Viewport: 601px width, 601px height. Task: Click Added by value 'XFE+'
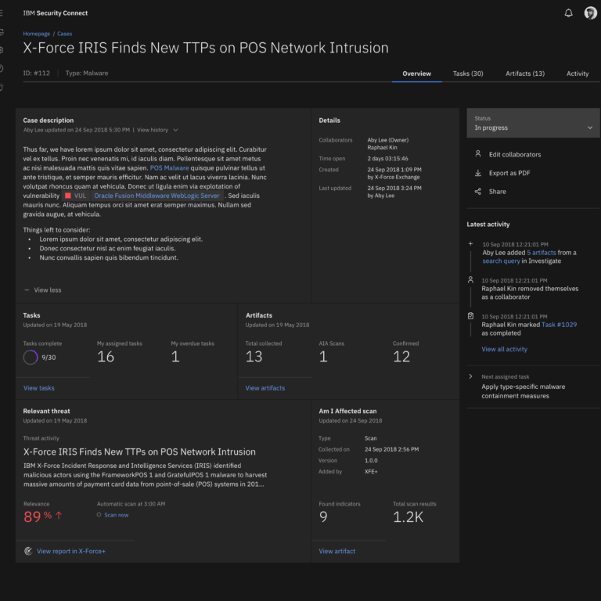(371, 471)
